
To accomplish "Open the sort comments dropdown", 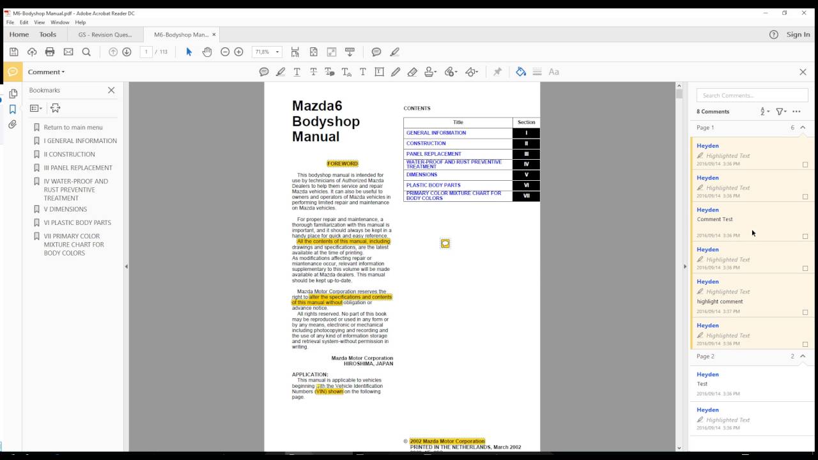I will [x=765, y=111].
